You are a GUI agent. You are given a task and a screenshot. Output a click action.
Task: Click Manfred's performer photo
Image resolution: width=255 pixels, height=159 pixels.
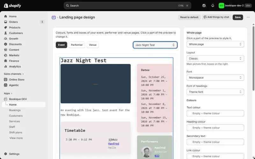coord(147,152)
